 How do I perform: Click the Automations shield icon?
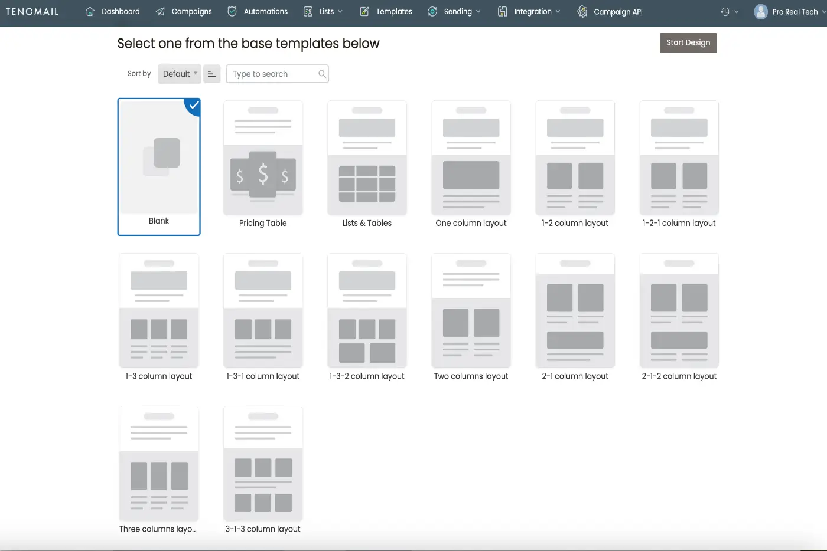pyautogui.click(x=232, y=11)
